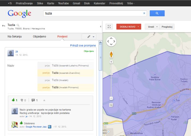Screen dimensions: 191x136
Task: Open Karte in top bar
Action: [50, 3]
